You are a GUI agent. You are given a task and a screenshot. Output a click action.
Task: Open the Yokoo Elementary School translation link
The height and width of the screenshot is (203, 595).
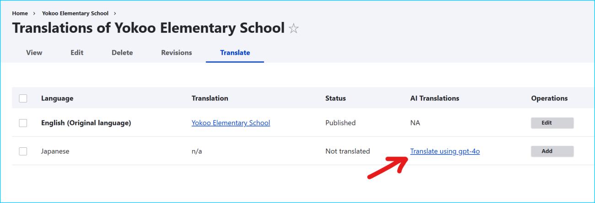coord(231,123)
